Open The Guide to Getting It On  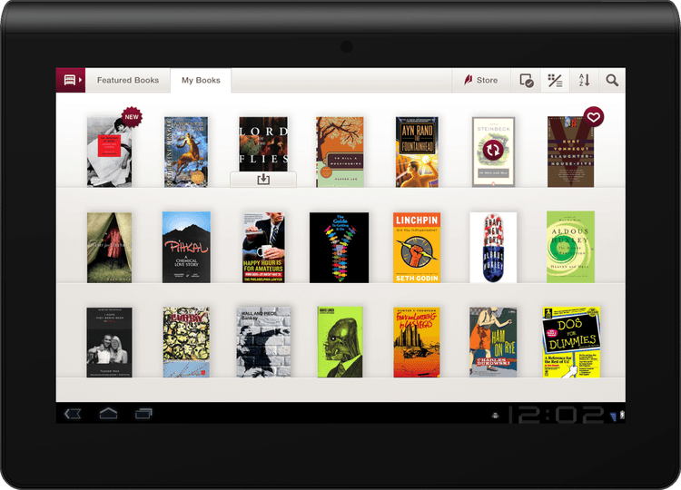click(x=340, y=248)
